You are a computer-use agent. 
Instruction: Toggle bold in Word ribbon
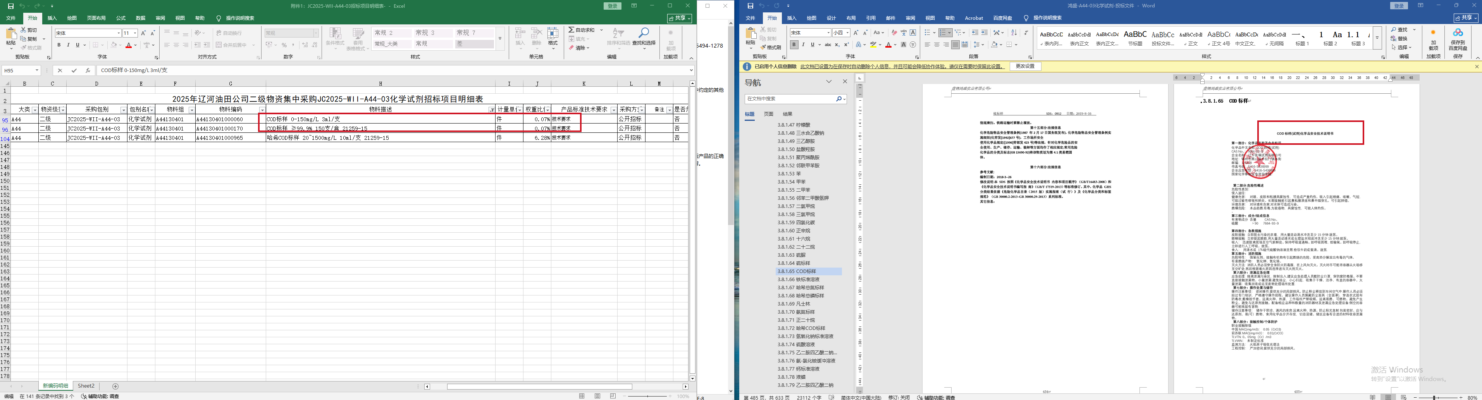point(794,45)
